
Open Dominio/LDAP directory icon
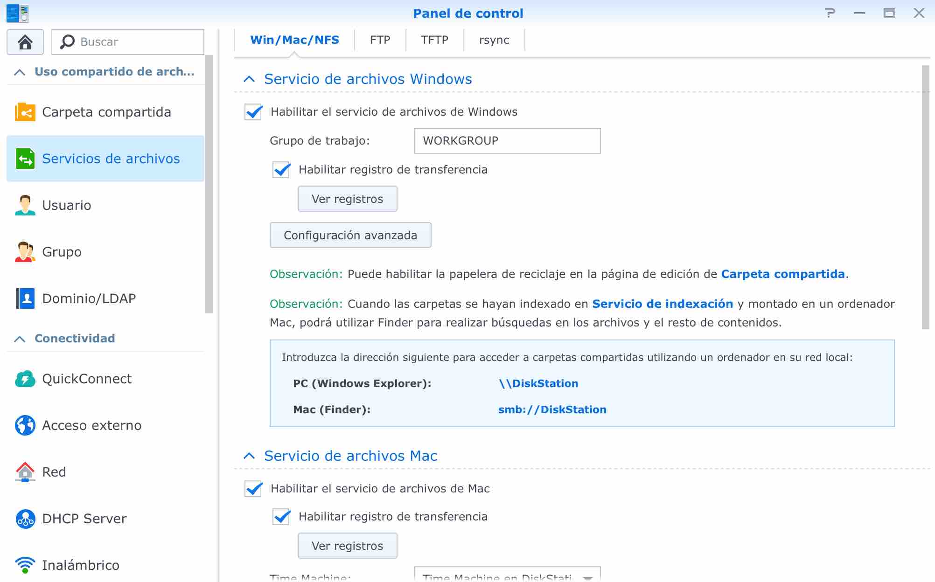pos(25,298)
